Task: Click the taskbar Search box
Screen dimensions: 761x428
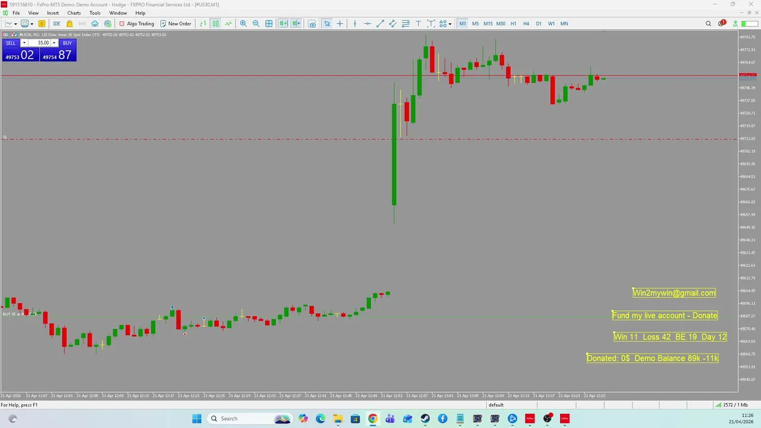Action: pos(250,418)
